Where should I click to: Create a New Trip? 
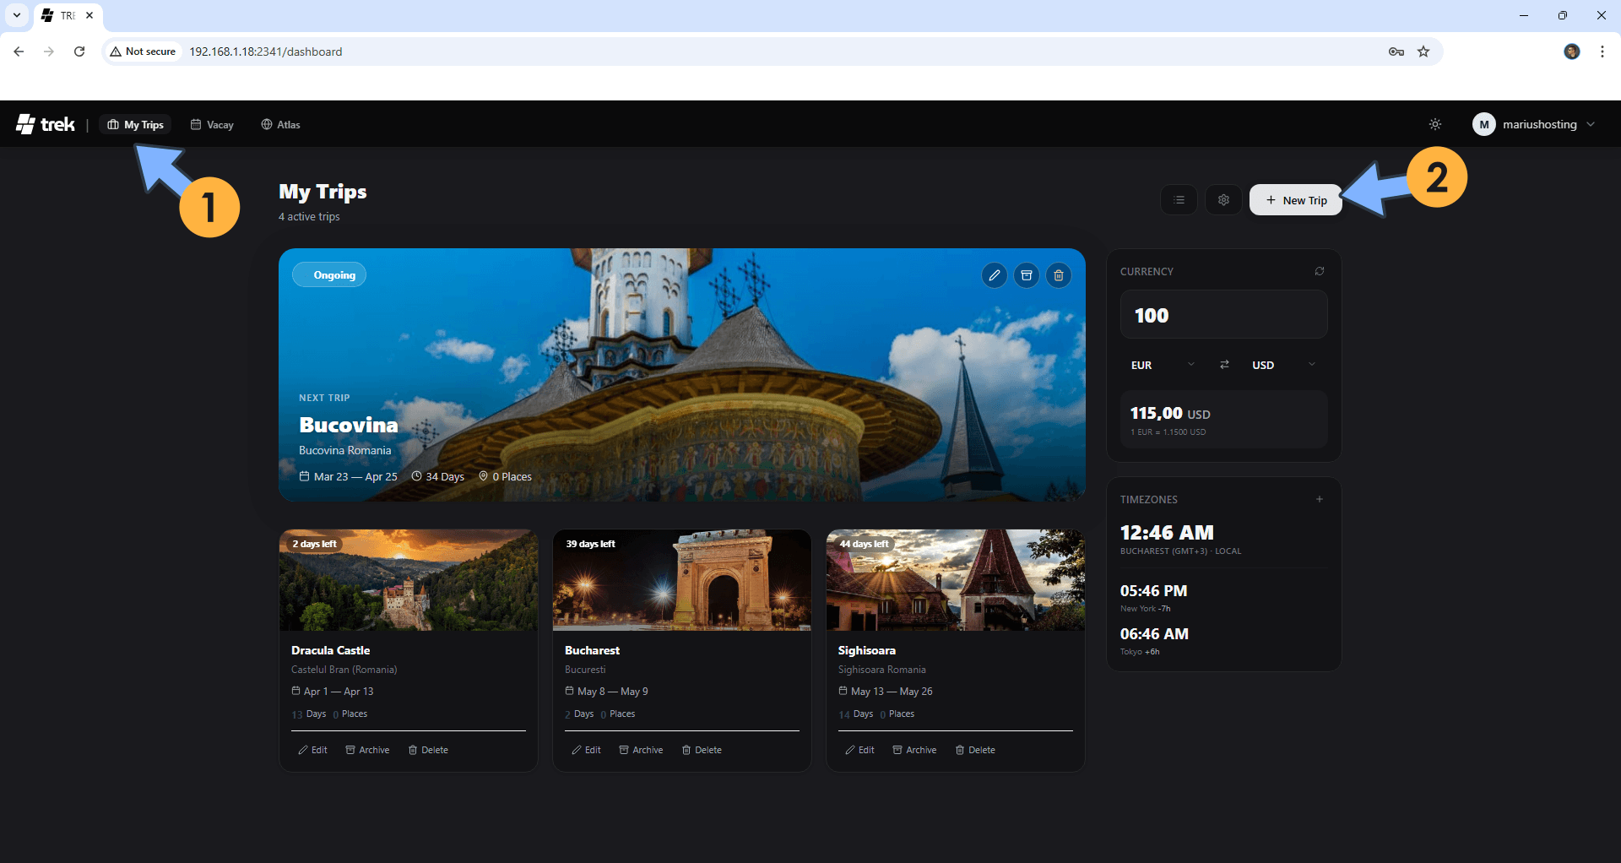[x=1295, y=200]
